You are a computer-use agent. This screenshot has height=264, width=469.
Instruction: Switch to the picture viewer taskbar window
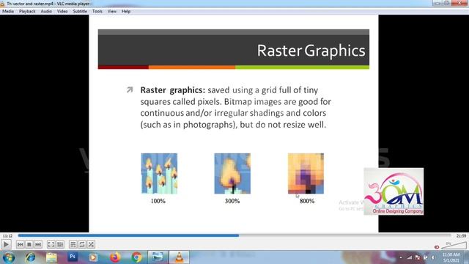[158, 257]
